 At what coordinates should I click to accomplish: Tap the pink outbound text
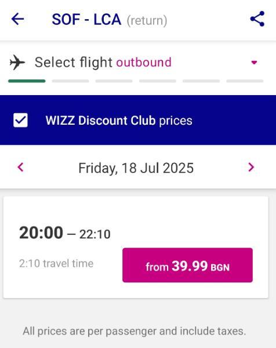coord(144,62)
